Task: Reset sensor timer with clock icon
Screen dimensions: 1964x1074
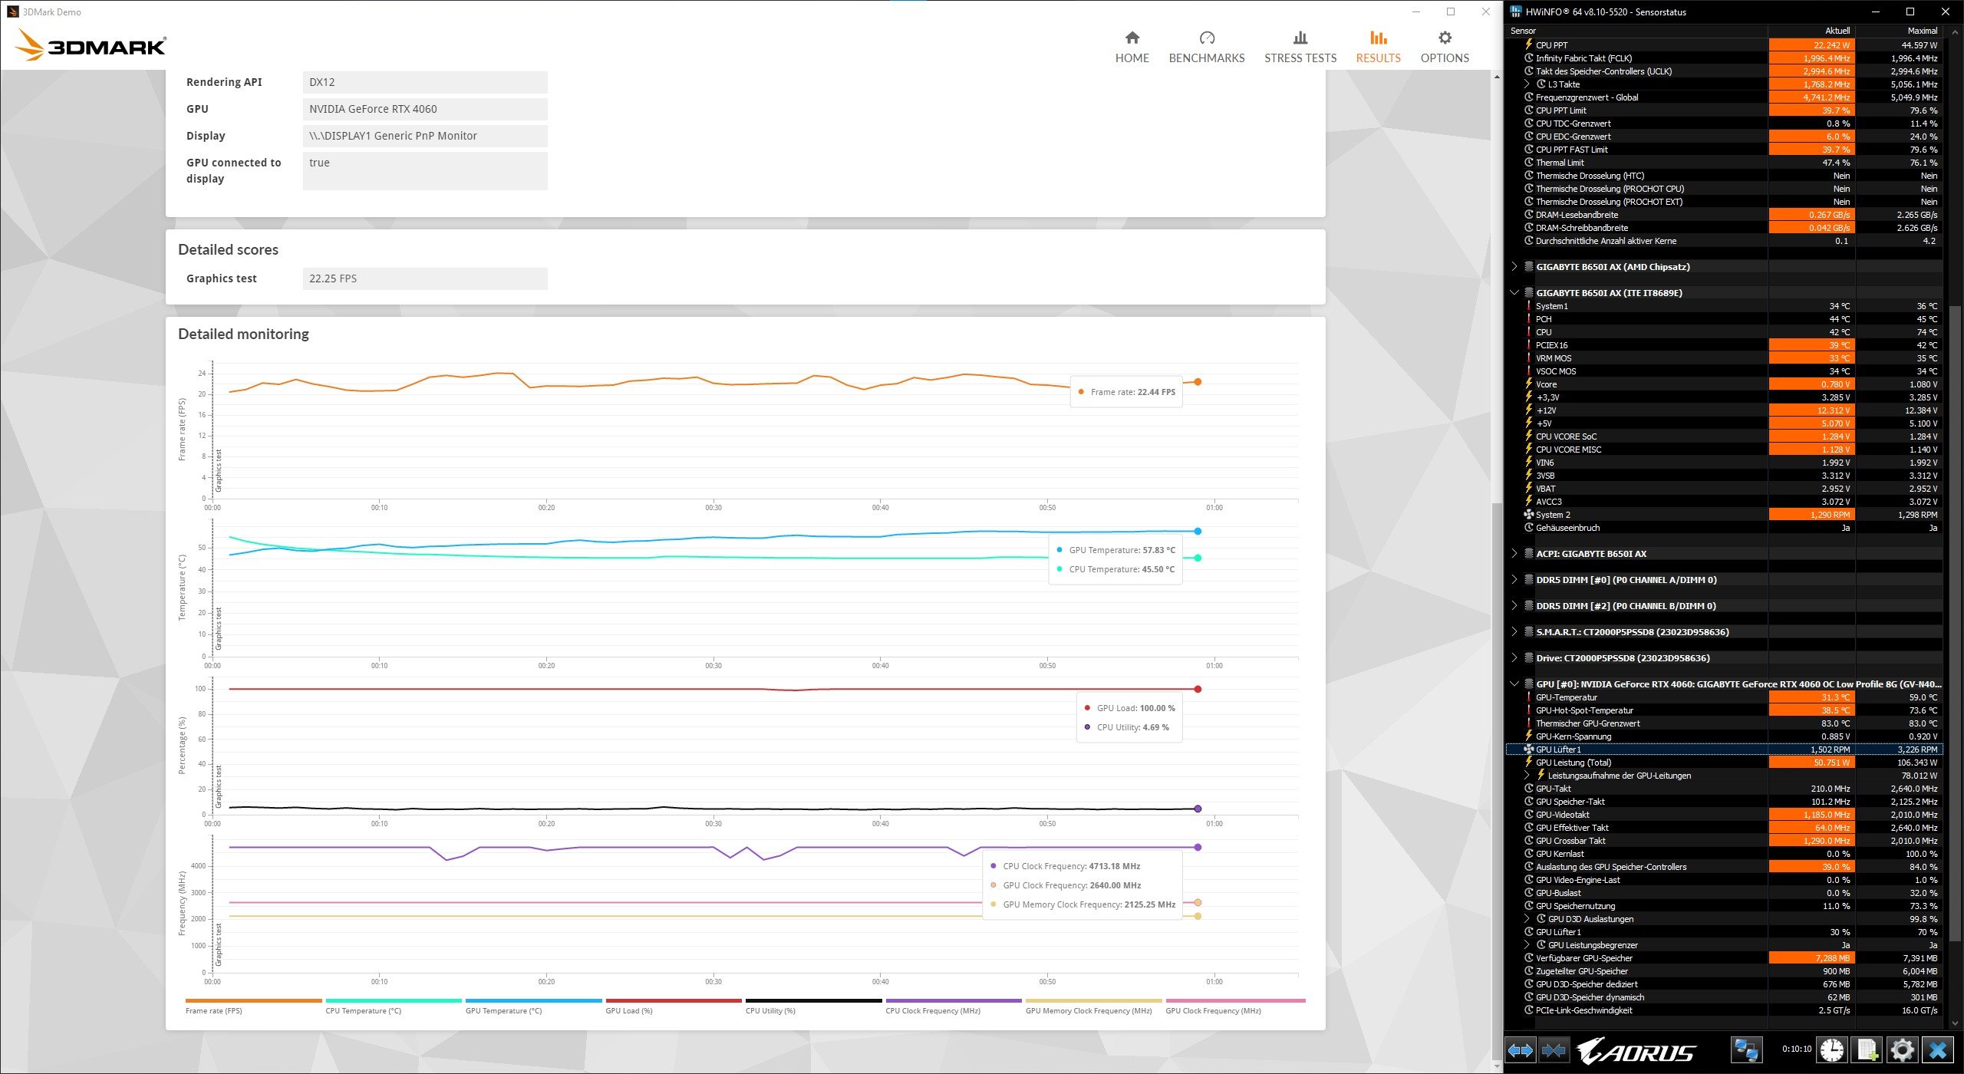Action: click(x=1832, y=1050)
